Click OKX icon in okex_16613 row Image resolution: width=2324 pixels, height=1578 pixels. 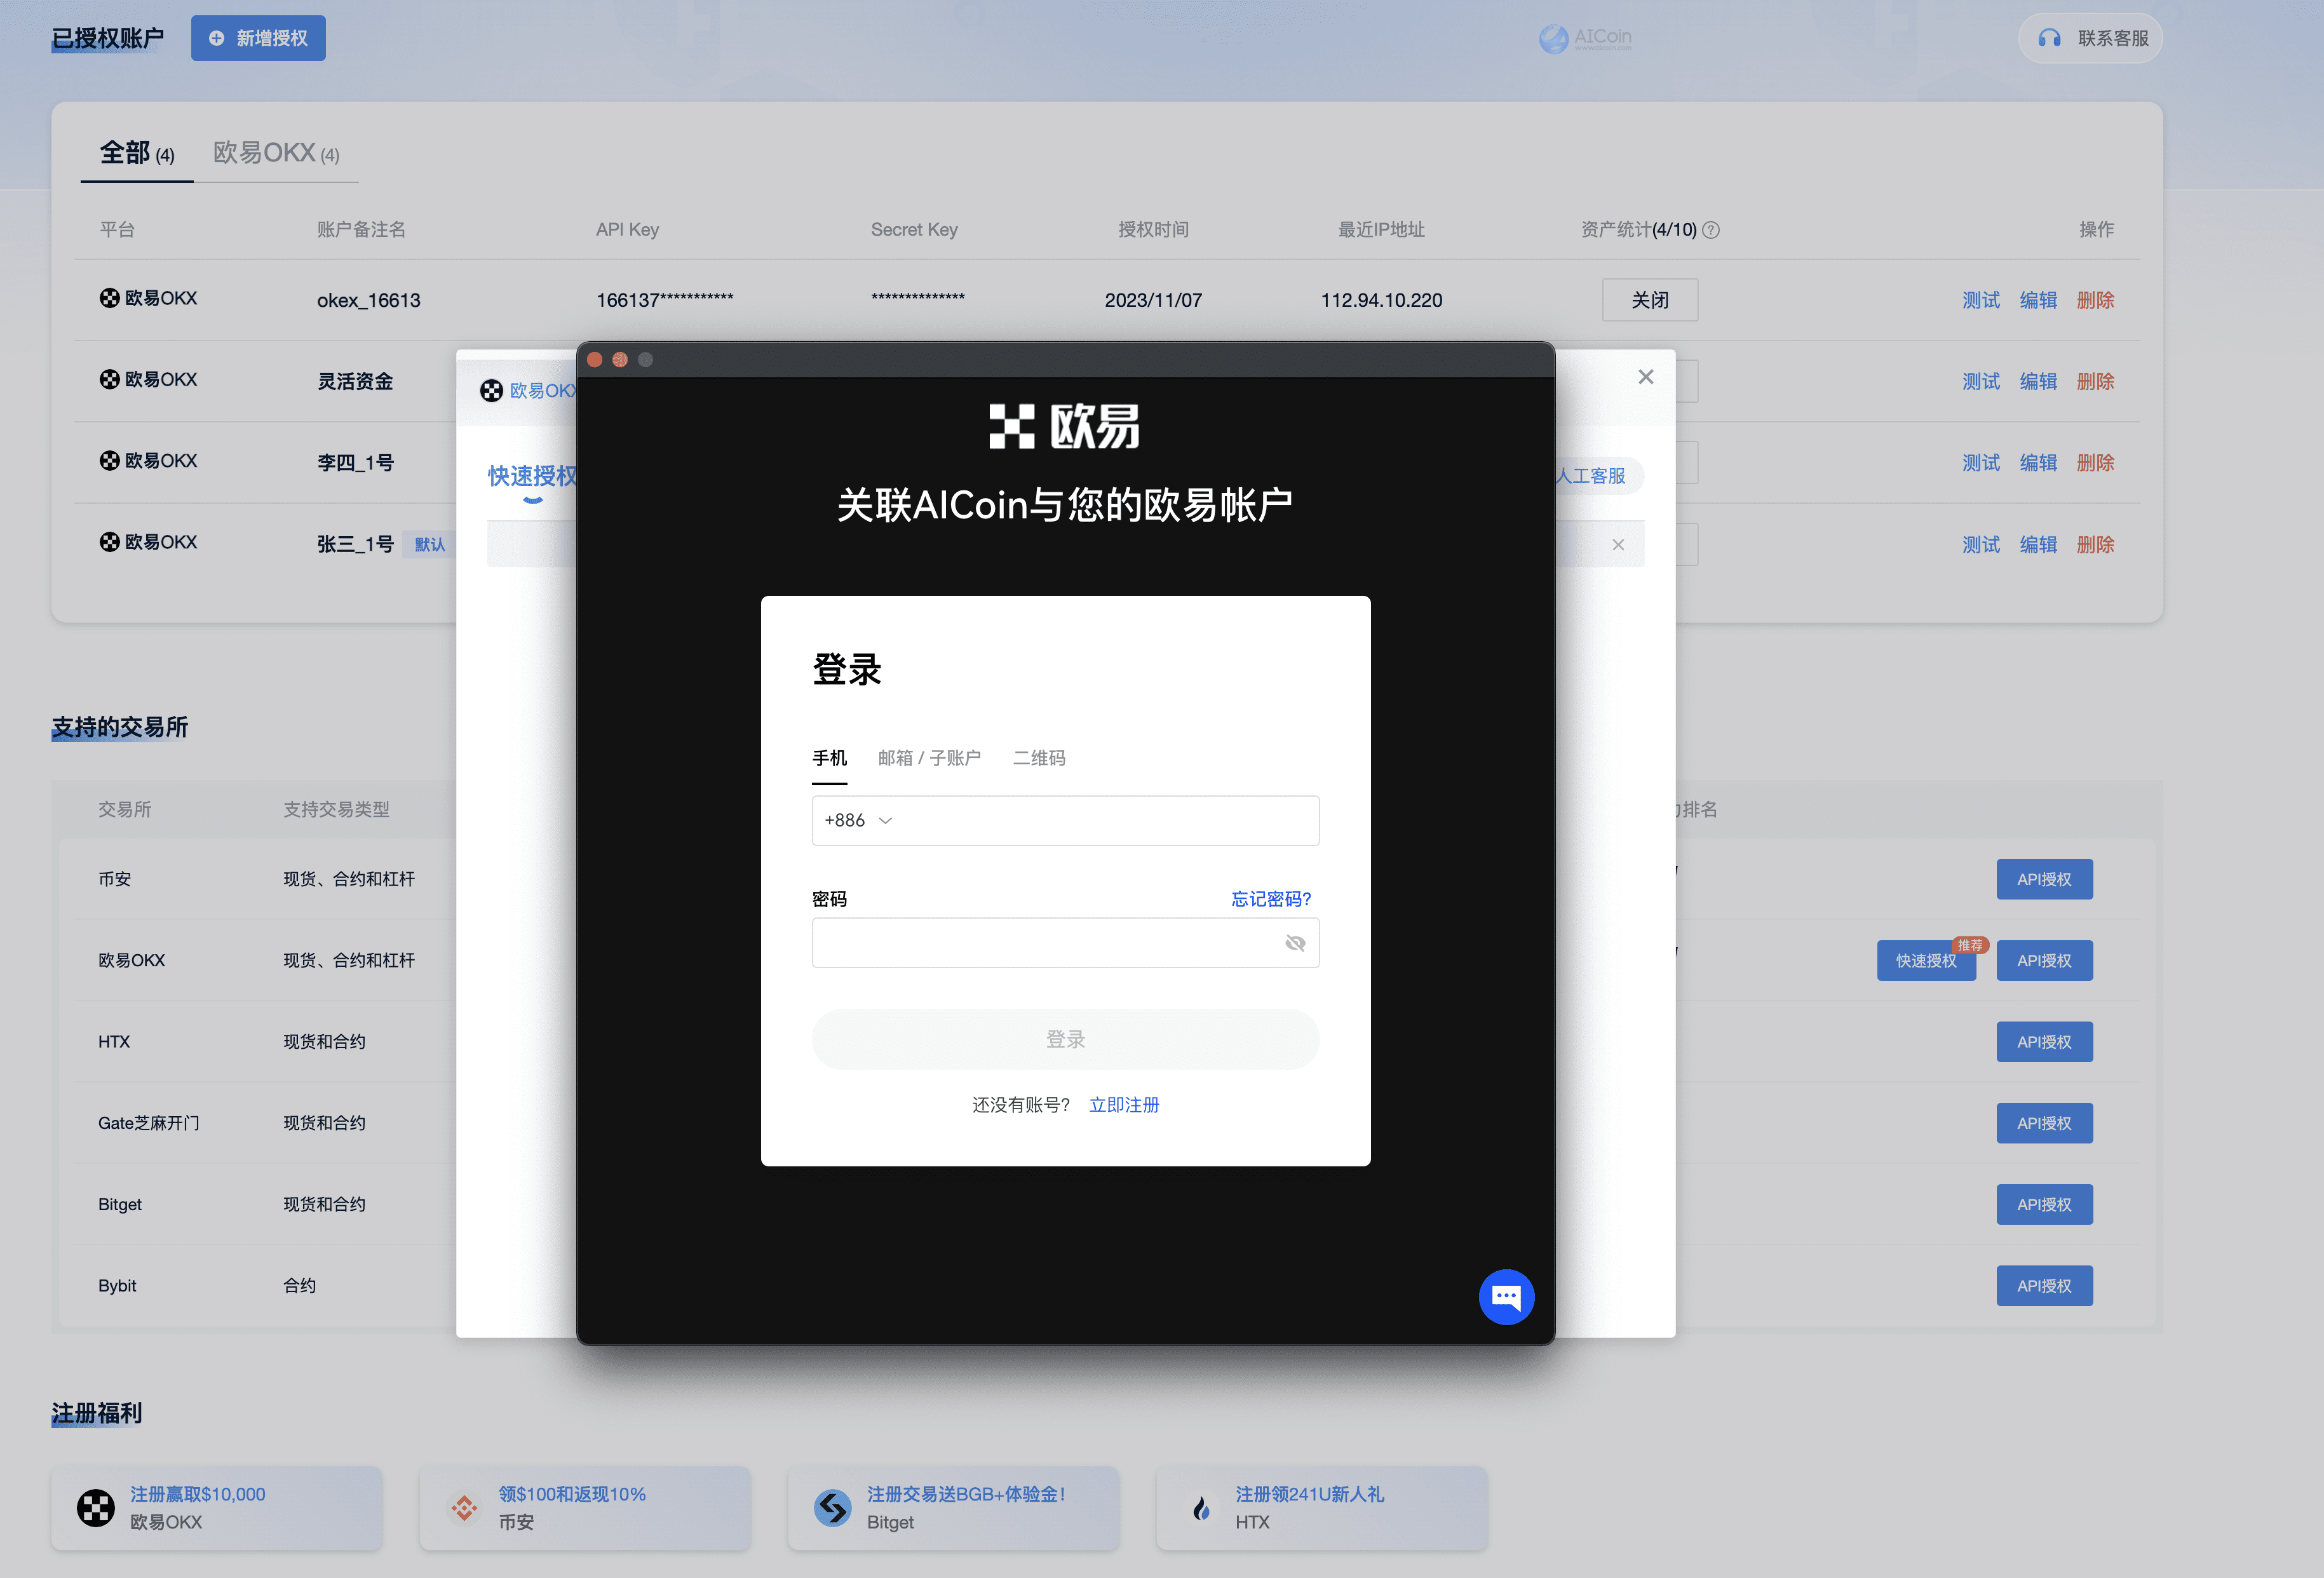pyautogui.click(x=109, y=298)
